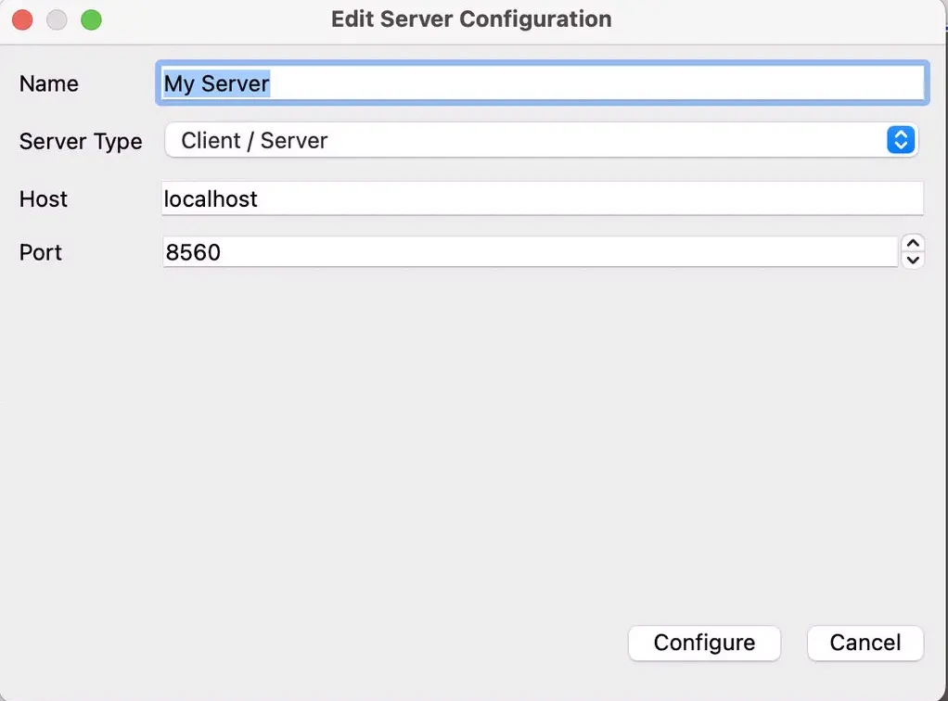Click the Port label
This screenshot has width=948, height=701.
[41, 252]
